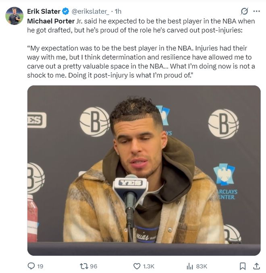Click the reply count 19
266x273 pixels.
[x=40, y=266]
